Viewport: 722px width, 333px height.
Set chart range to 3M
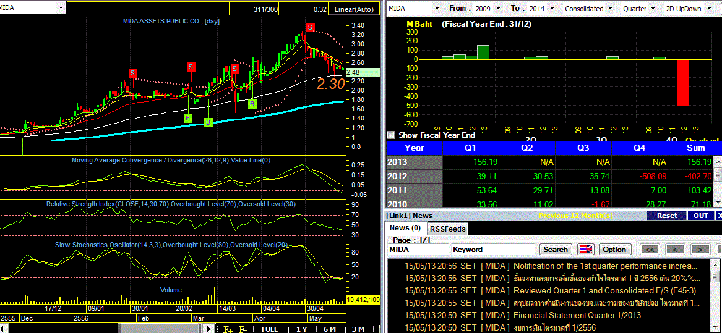tap(358, 329)
